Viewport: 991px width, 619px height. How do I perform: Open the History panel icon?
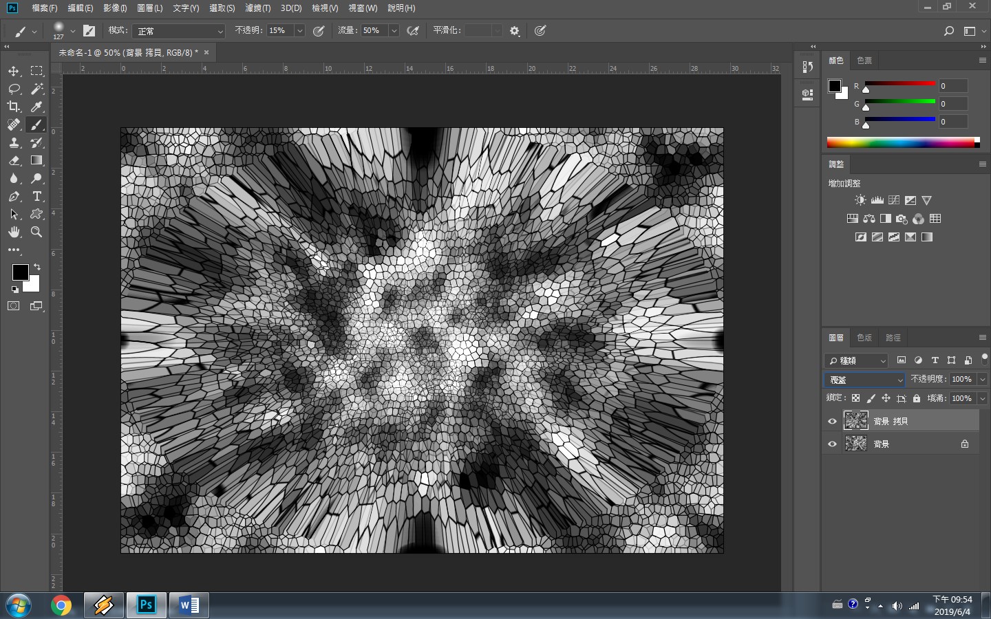807,67
